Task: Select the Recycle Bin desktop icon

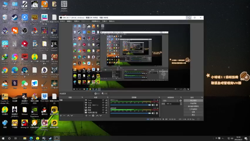Action: click(5, 18)
